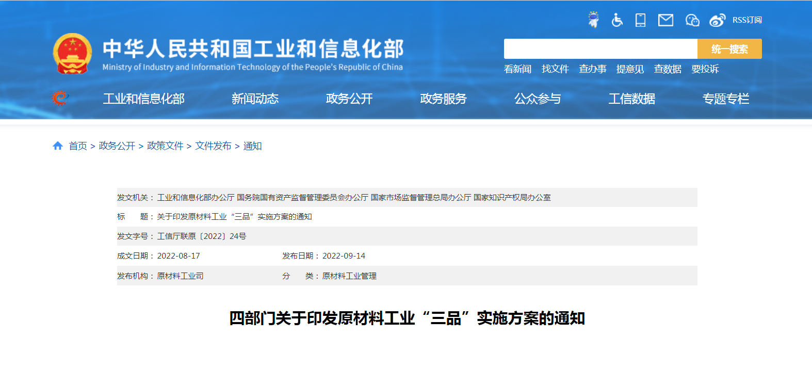This screenshot has height=368, width=812.
Task: Select 工信数据 in navigation bar
Action: click(631, 99)
